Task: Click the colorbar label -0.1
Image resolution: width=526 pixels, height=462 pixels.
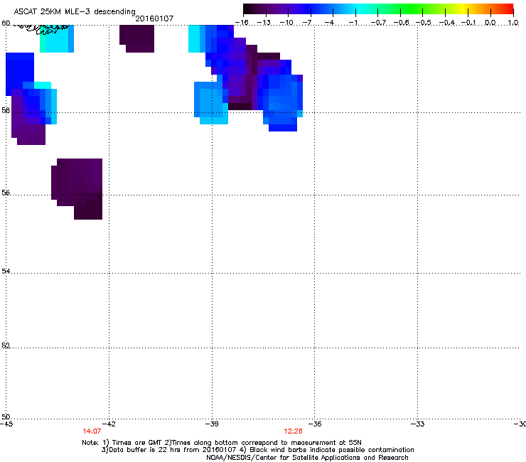Action: click(x=468, y=23)
